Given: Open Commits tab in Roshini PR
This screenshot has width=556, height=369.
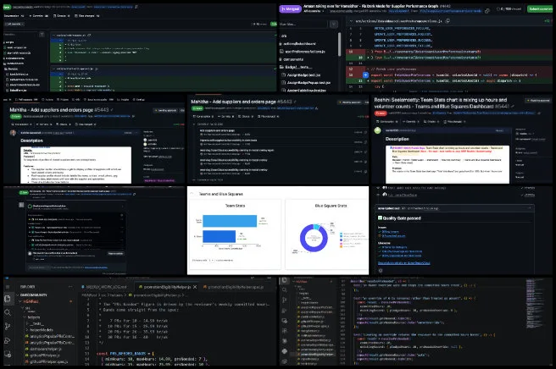Looking at the screenshot, I should coord(409,122).
